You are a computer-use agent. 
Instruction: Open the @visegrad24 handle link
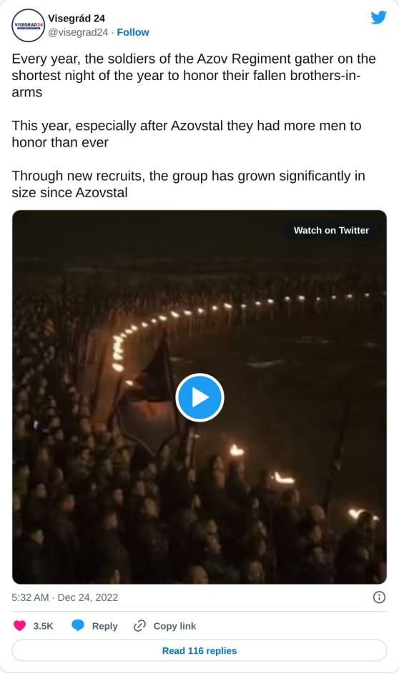78,32
